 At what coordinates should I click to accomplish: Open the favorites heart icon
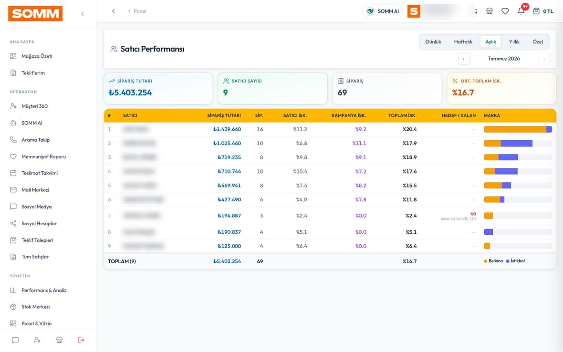click(505, 11)
